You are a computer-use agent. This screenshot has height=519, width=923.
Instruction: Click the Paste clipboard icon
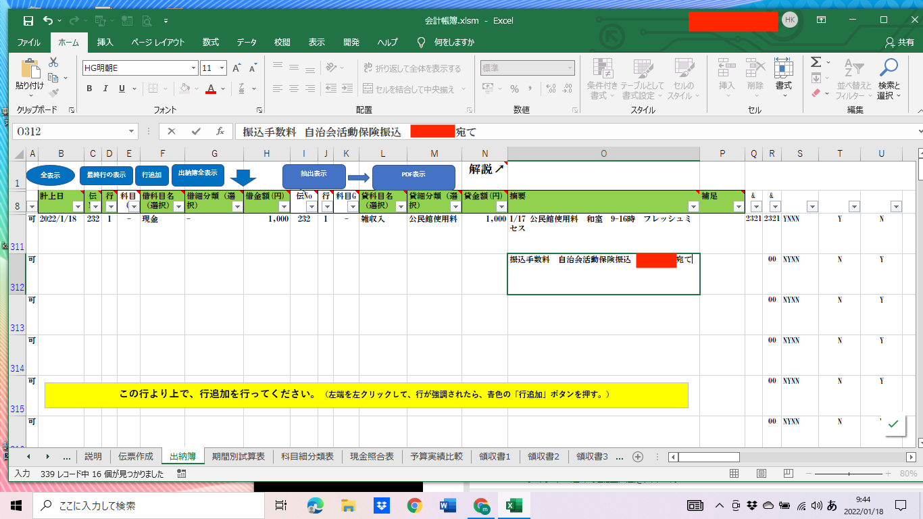(29, 69)
